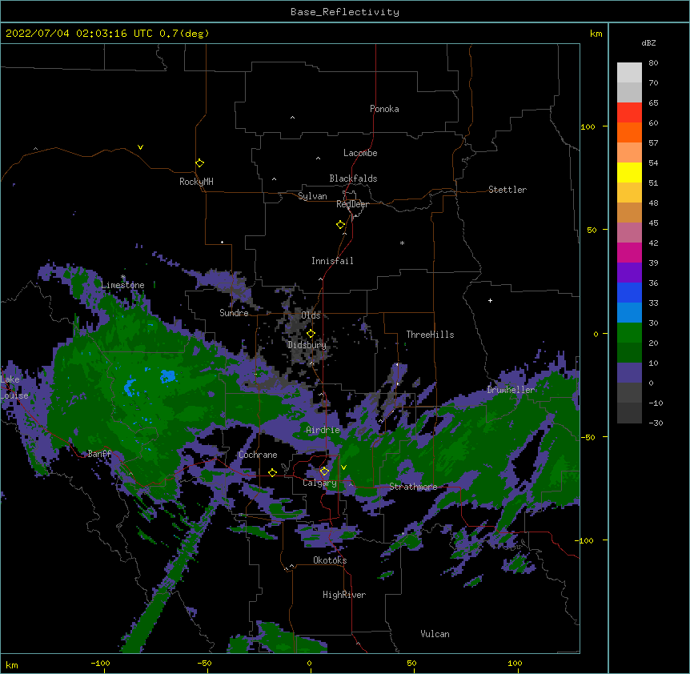
Task: Click the Didsbury town label
Action: [x=307, y=345]
